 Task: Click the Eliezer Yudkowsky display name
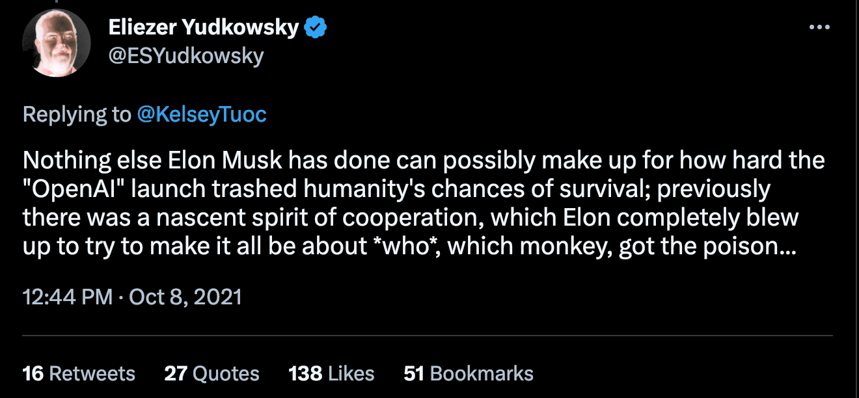click(x=204, y=27)
